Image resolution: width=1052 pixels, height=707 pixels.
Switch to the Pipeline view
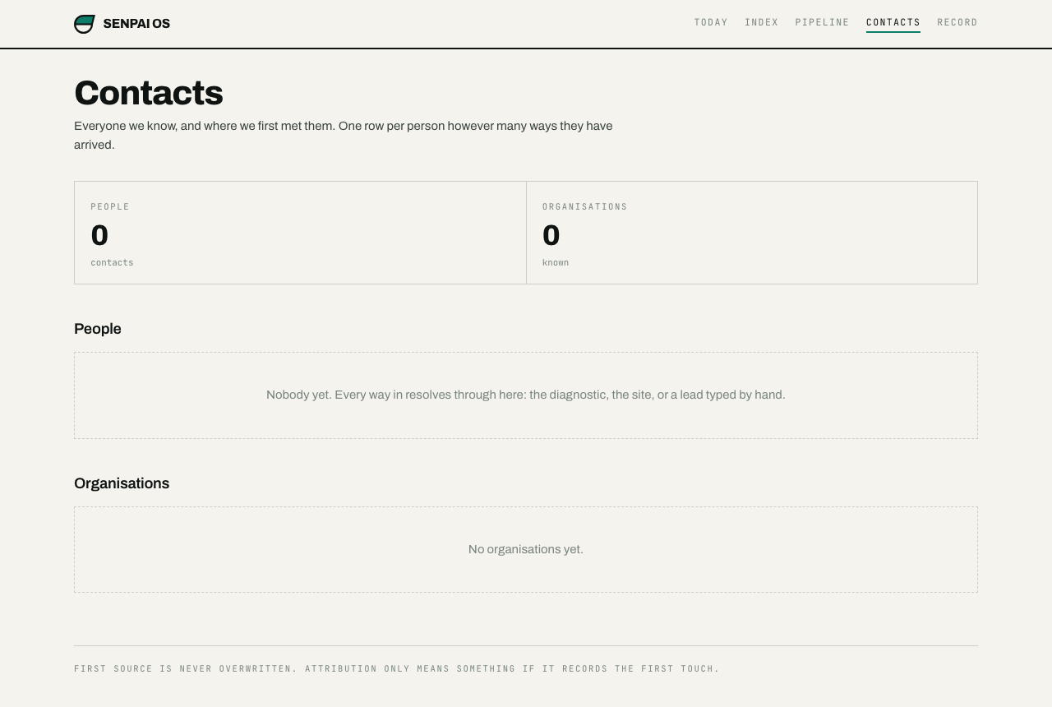pyautogui.click(x=822, y=23)
